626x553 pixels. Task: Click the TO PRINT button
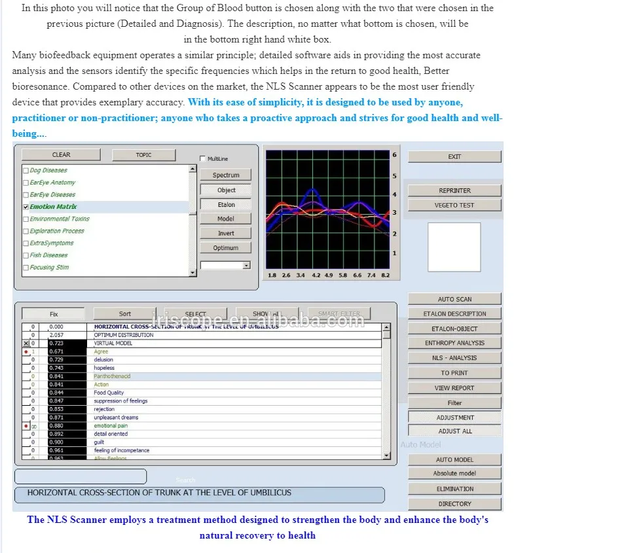(454, 372)
